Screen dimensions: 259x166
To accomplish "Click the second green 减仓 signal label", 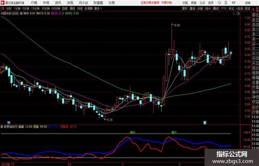I will 174,132.
